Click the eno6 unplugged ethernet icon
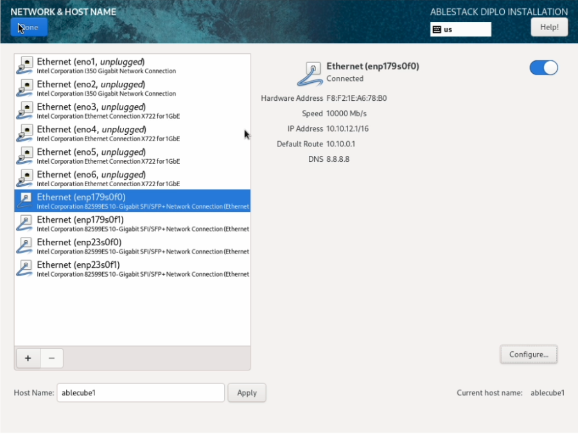578x434 pixels. point(25,178)
